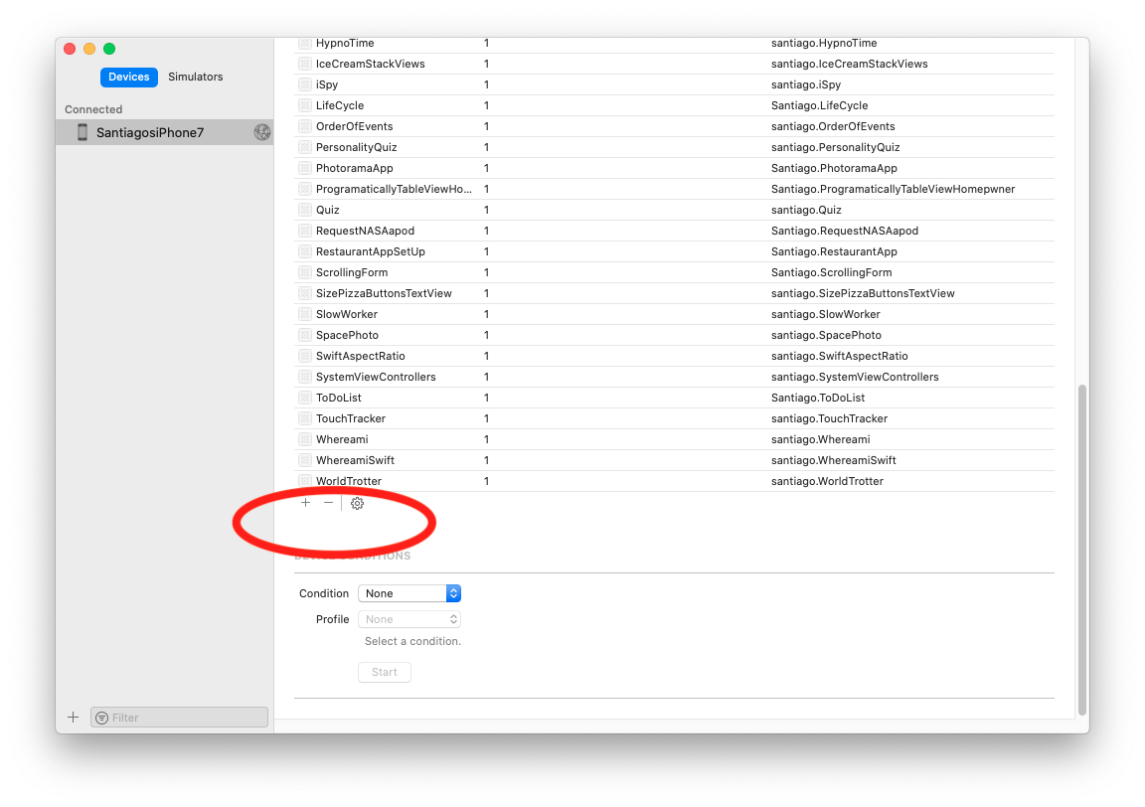Click the identifier Santiago.PhotoramaApp

[x=834, y=168]
